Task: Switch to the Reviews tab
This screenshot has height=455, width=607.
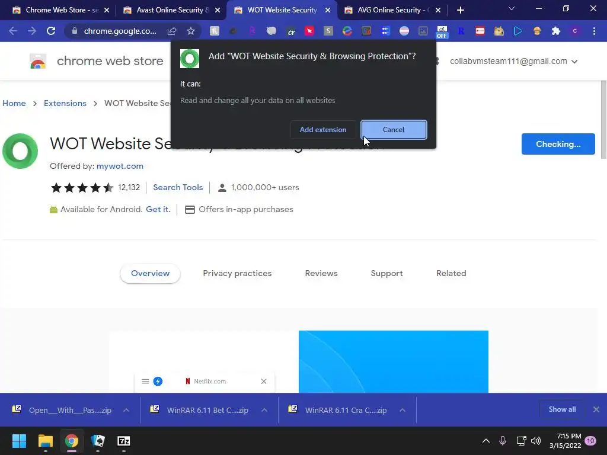Action: 321,273
